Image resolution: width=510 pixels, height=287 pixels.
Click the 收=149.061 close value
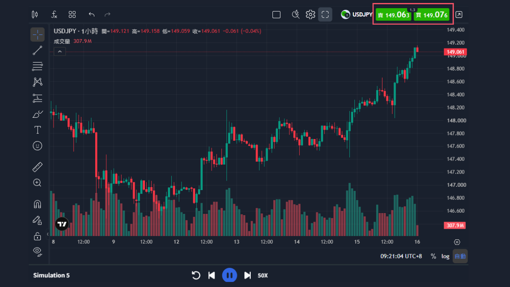206,31
